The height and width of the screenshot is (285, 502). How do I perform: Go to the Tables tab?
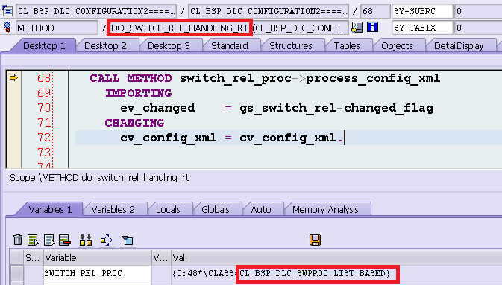point(347,45)
